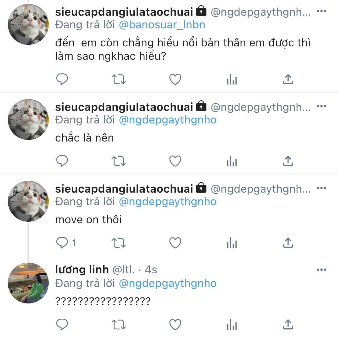338x337 pixels.
Task: Like the "move on thôi" tweet
Action: 175,243
